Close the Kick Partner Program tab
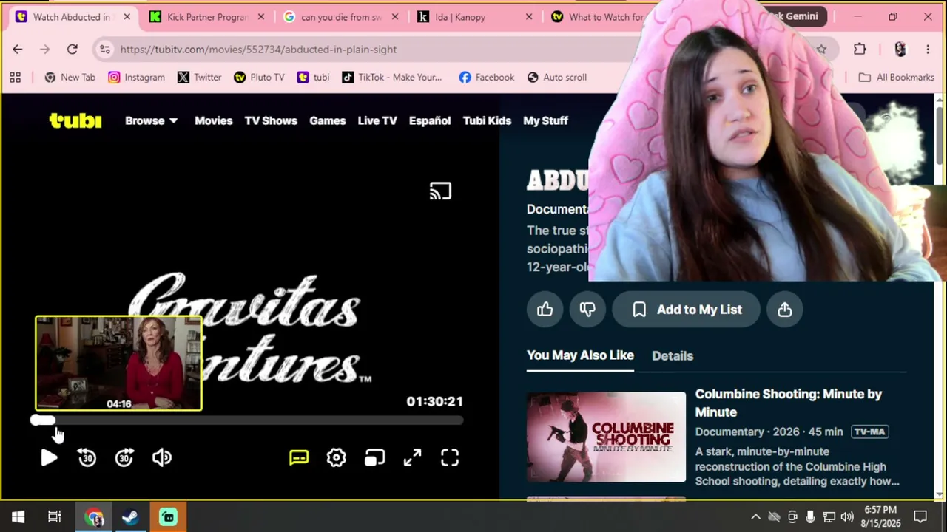The width and height of the screenshot is (947, 532). pyautogui.click(x=260, y=17)
